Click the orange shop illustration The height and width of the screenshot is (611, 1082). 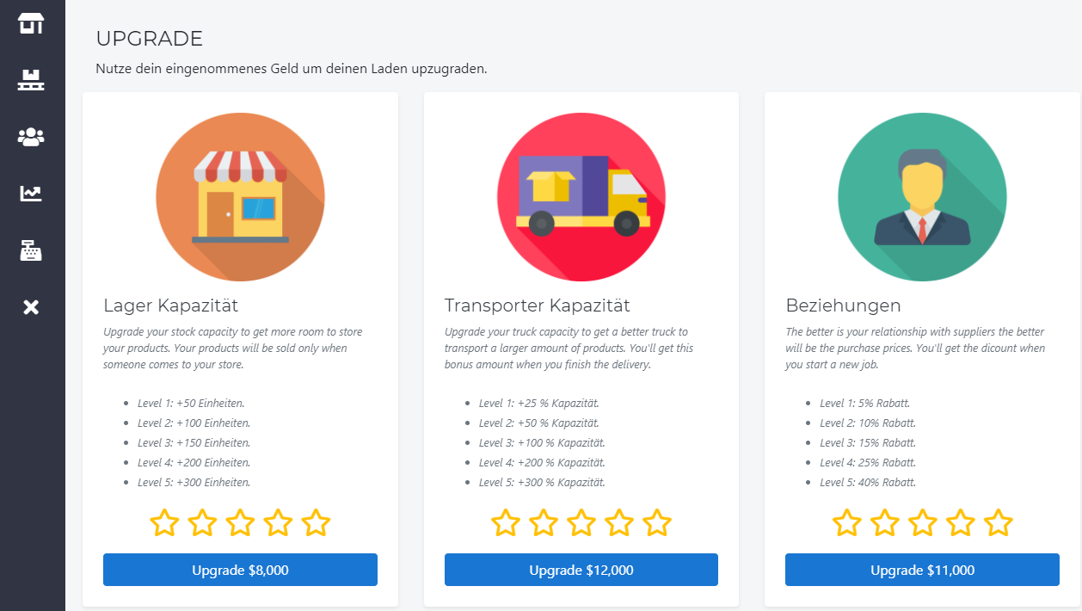[240, 197]
